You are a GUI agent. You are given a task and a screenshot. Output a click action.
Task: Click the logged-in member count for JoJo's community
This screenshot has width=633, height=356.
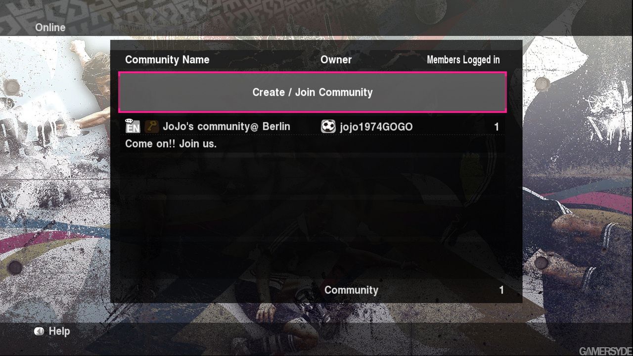(497, 127)
